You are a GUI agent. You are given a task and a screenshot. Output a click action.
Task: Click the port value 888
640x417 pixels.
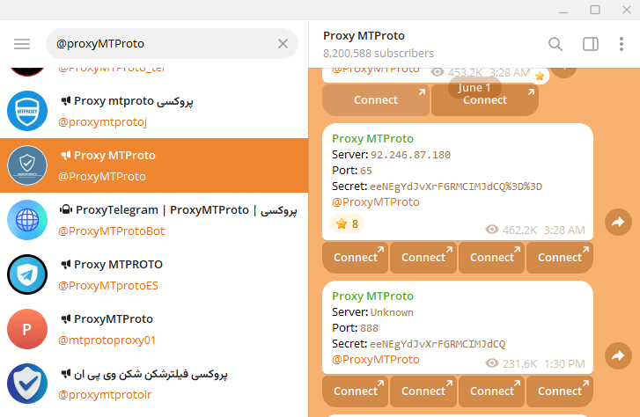(369, 328)
